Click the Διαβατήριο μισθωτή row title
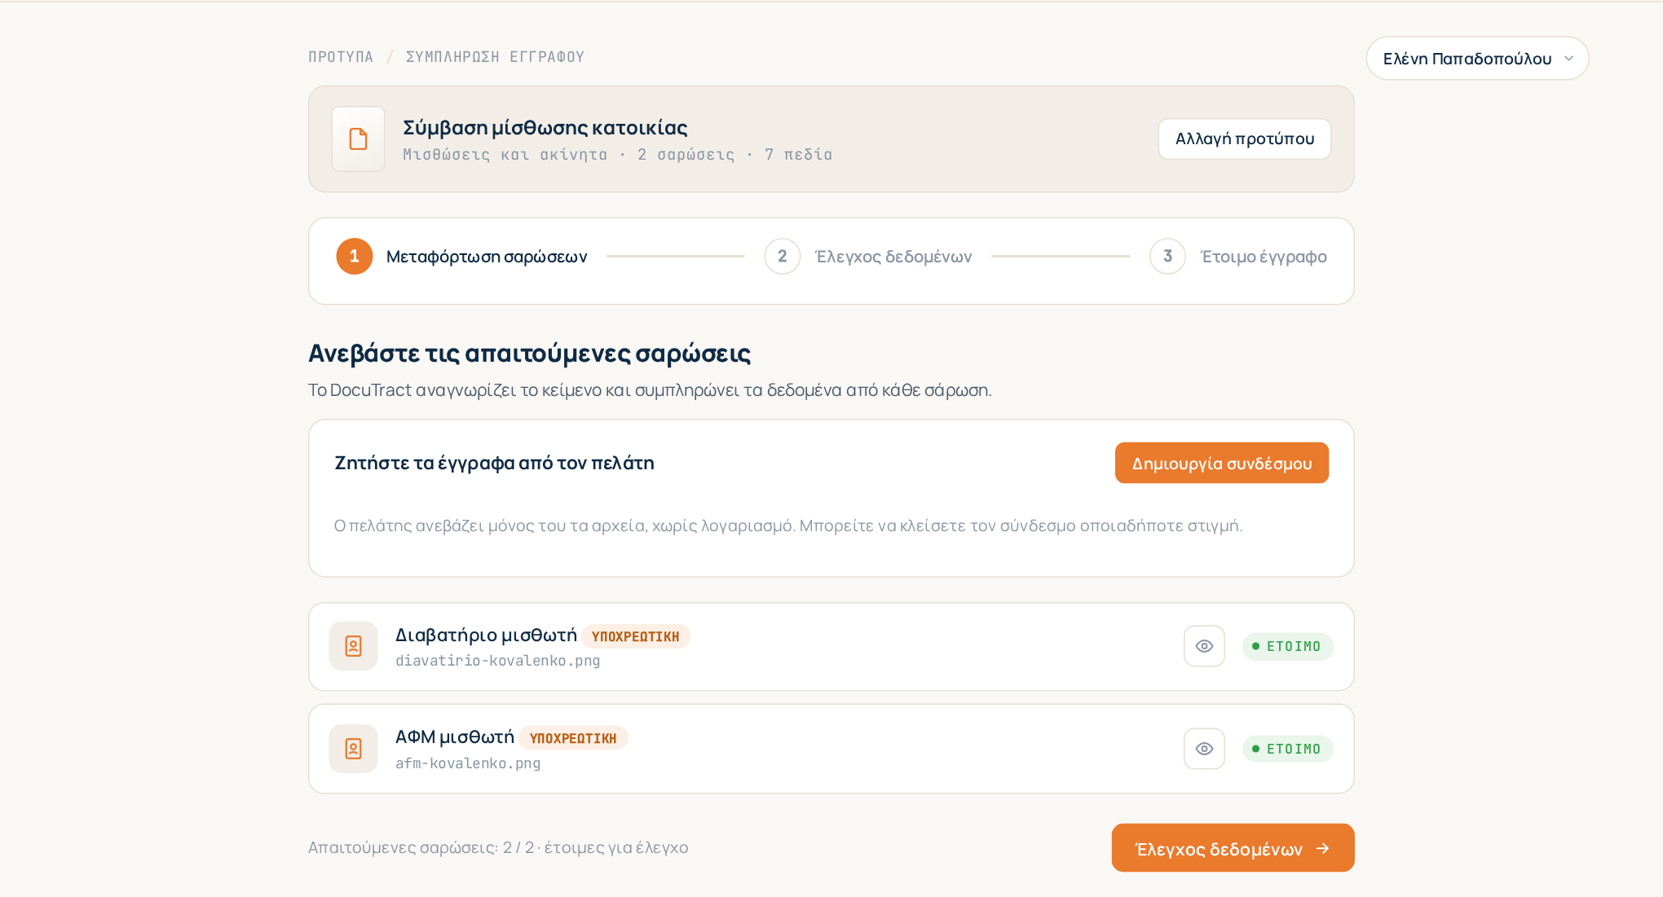Viewport: 1663px width, 897px height. coord(487,635)
